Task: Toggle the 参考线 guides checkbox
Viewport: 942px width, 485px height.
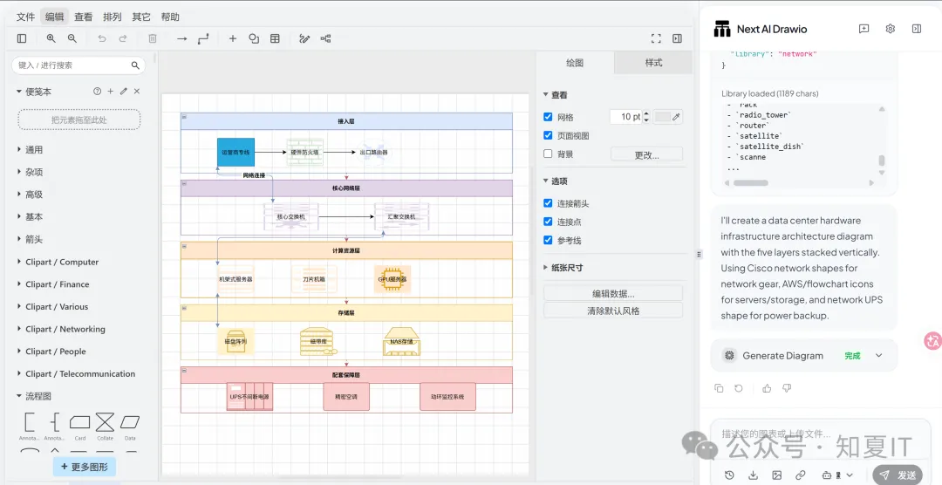Action: [548, 241]
